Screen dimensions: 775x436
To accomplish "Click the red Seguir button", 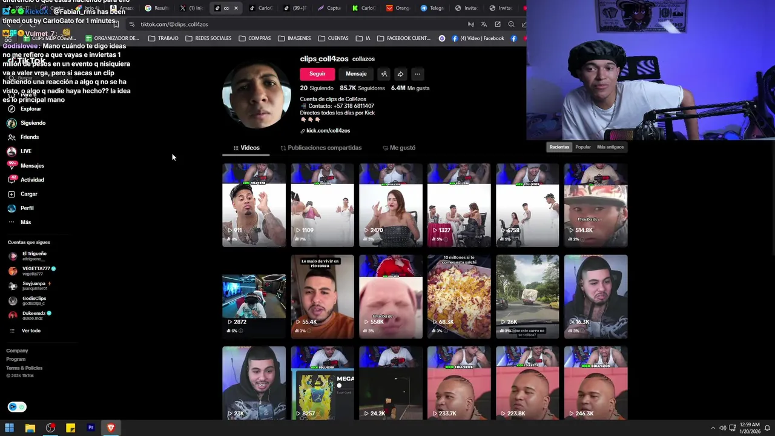I will click(x=317, y=74).
